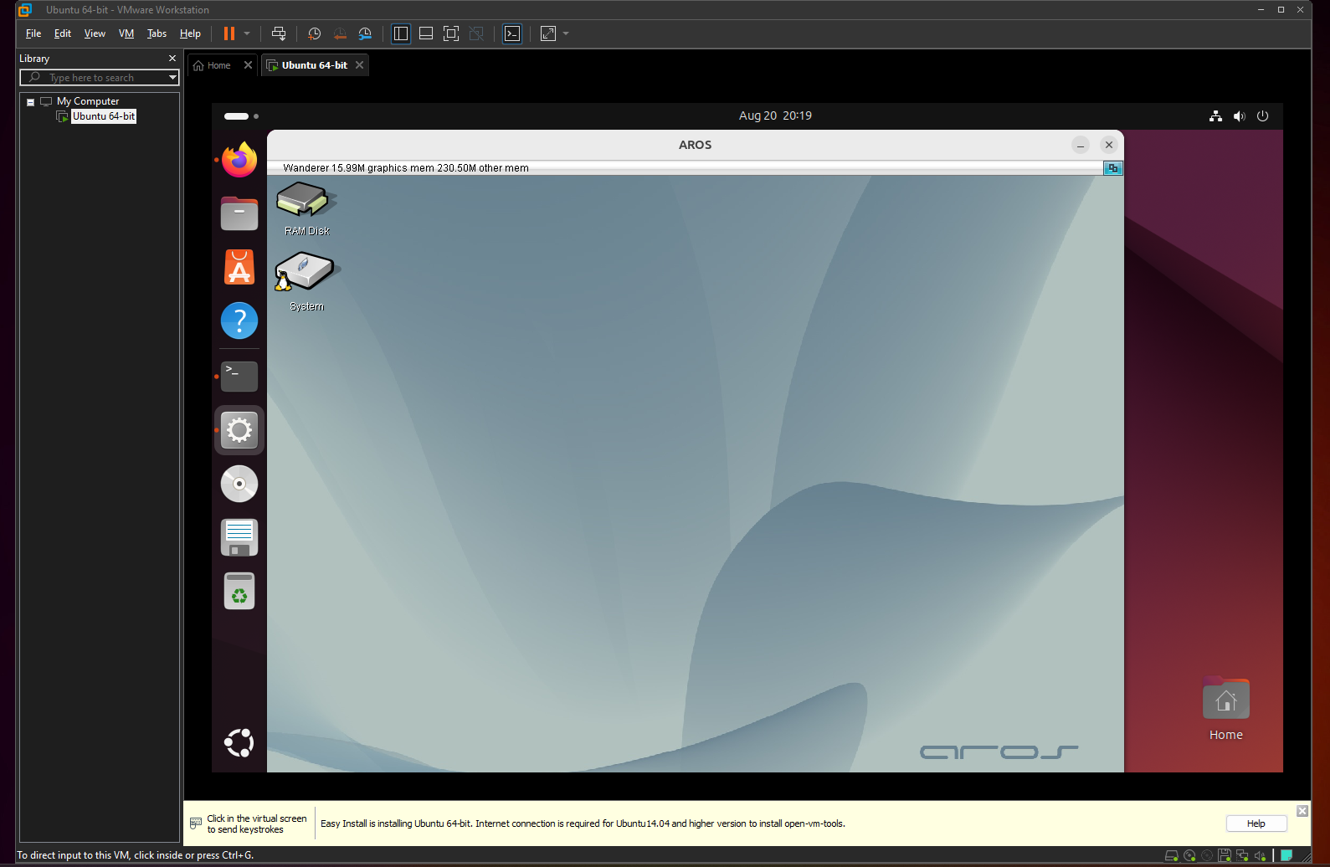Open the Aug 20 20:19 clock menu
The height and width of the screenshot is (867, 1330).
(775, 115)
